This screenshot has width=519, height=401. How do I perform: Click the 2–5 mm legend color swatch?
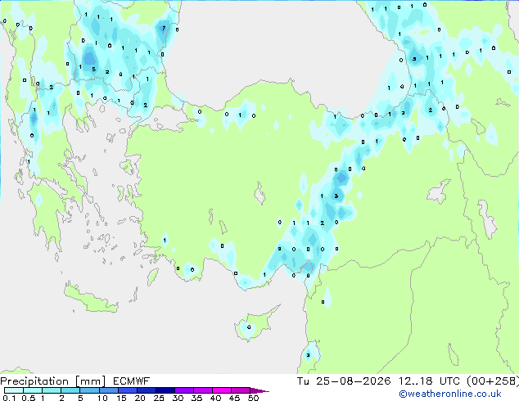click(x=70, y=390)
